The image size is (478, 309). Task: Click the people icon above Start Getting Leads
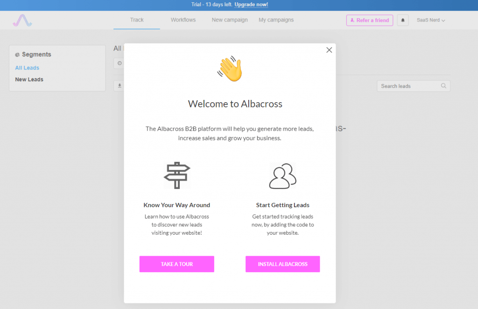click(x=282, y=176)
